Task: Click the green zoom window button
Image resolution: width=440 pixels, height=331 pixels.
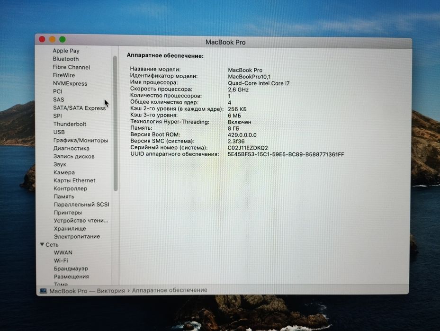Action: click(x=63, y=39)
